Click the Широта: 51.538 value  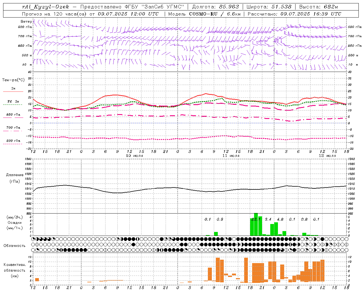(269, 7)
